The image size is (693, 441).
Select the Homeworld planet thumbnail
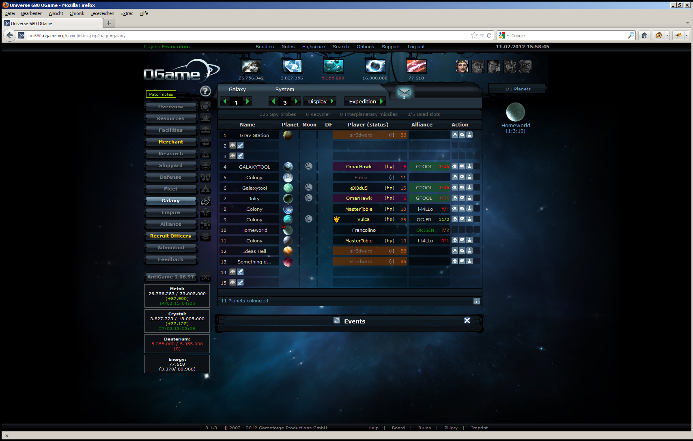pyautogui.click(x=515, y=112)
